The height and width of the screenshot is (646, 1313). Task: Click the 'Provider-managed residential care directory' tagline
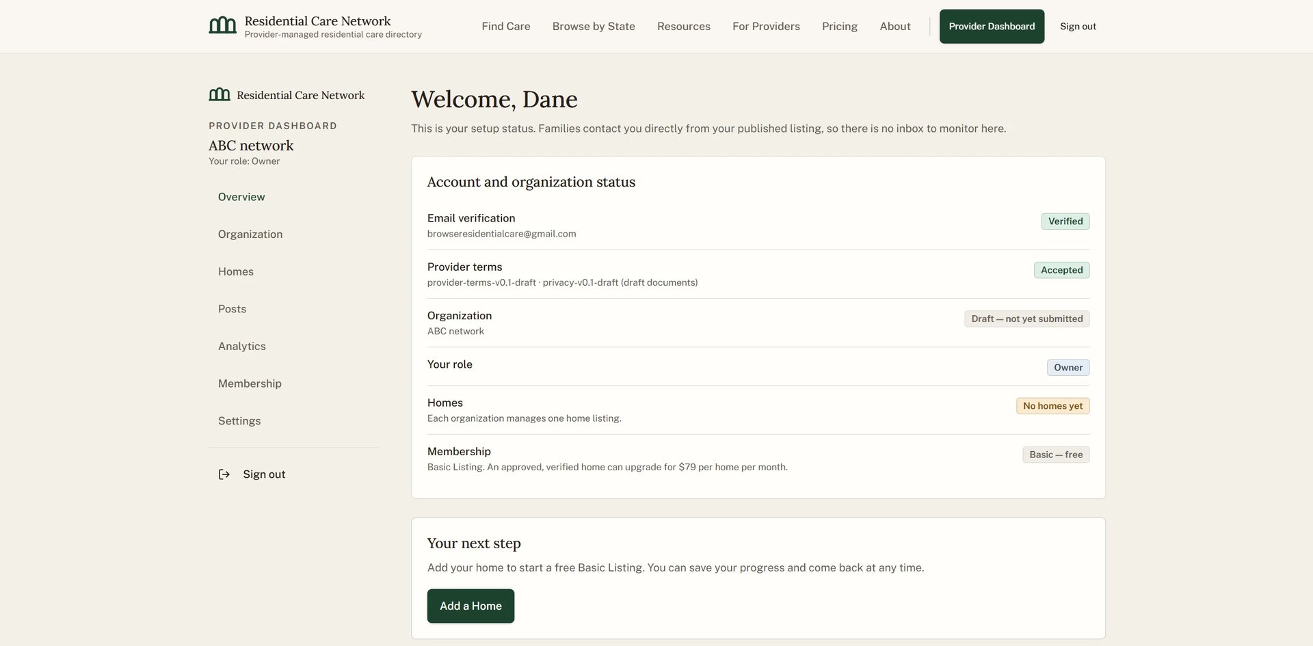tap(333, 34)
